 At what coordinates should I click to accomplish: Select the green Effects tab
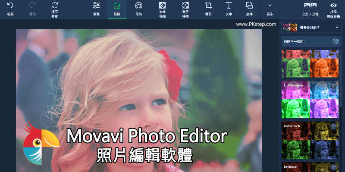[117, 9]
